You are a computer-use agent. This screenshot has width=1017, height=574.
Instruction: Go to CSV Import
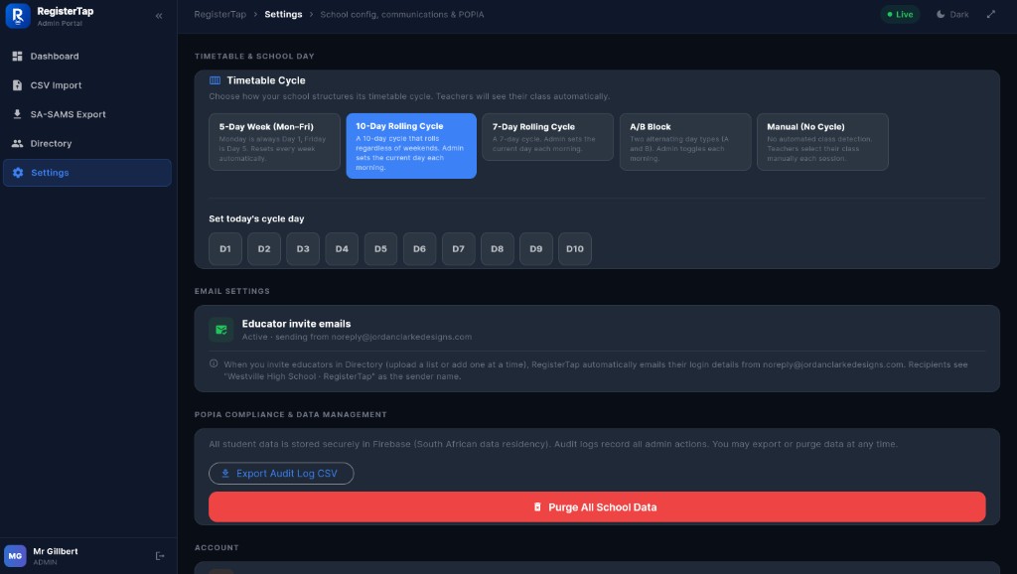pyautogui.click(x=87, y=85)
